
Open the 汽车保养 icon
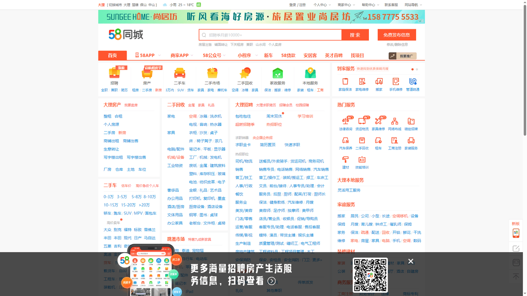pos(345,140)
